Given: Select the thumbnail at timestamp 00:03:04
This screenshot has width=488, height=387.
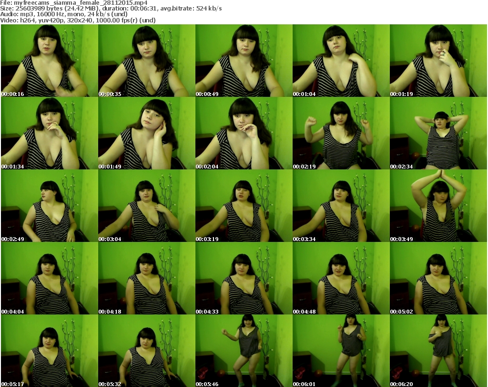Looking at the screenshot, I should pyautogui.click(x=147, y=206).
